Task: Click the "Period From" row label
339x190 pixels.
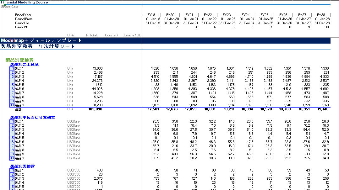Action: click(x=24, y=19)
